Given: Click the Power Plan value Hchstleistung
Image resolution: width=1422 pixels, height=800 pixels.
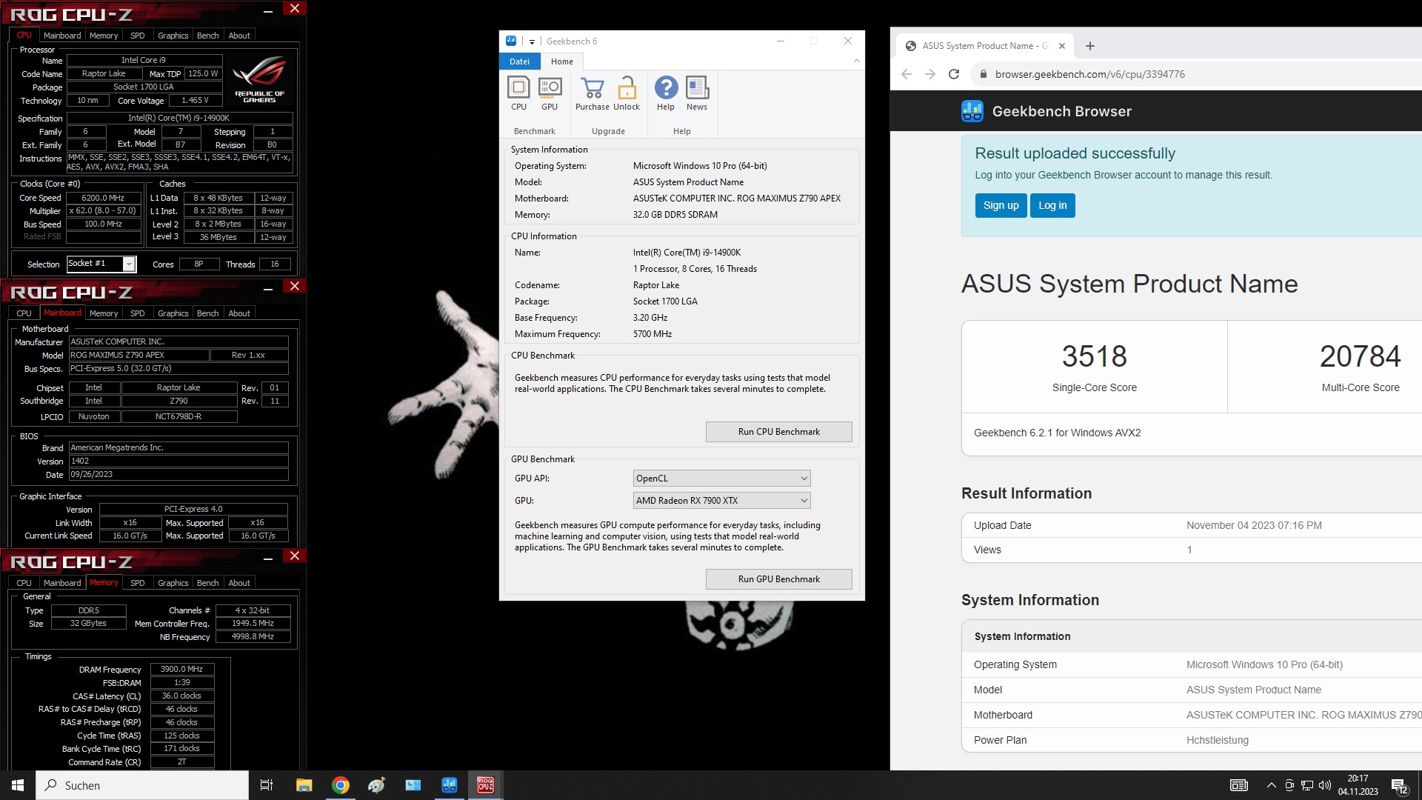Looking at the screenshot, I should [x=1218, y=740].
